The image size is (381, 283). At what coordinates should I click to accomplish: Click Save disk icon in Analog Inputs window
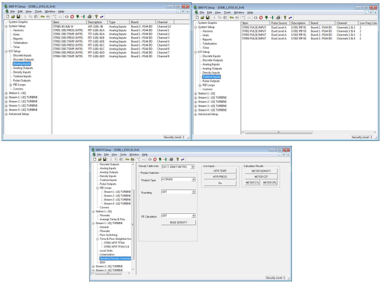18,17
